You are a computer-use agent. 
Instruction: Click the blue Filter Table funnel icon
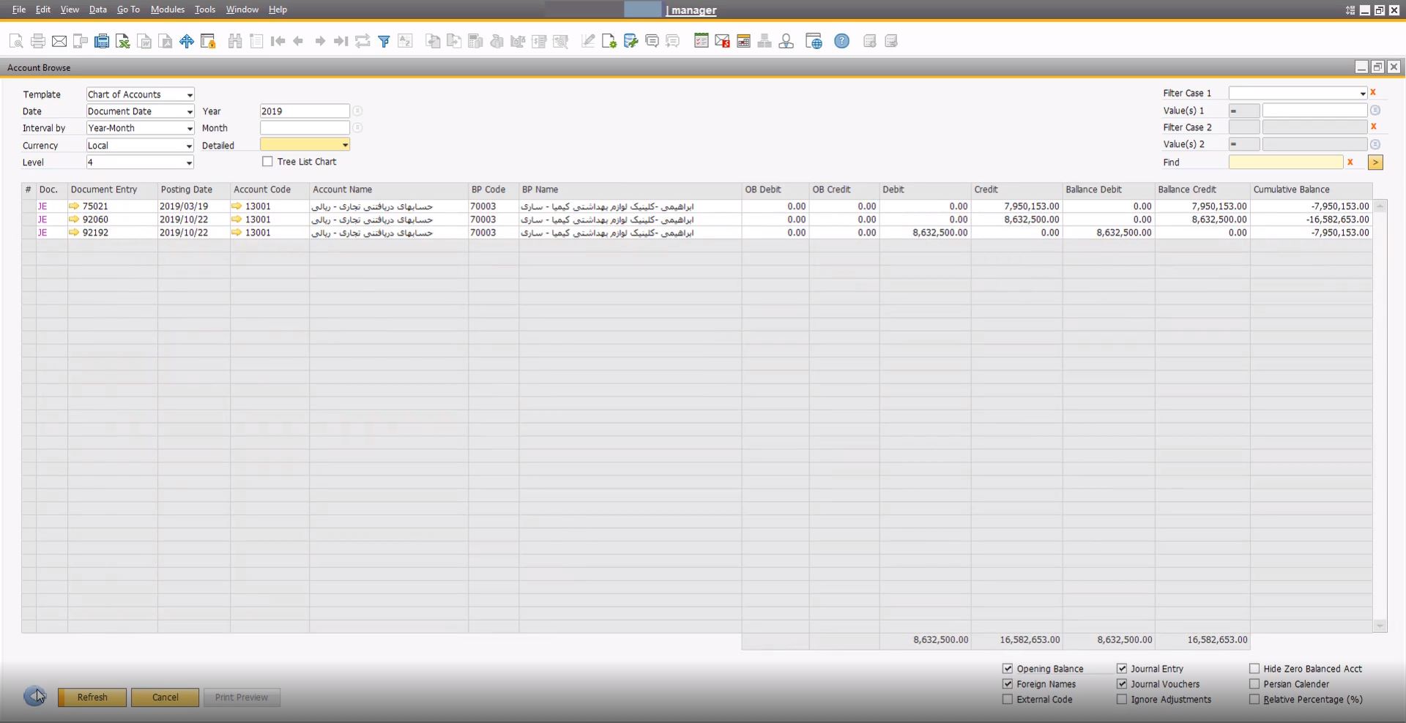click(384, 41)
